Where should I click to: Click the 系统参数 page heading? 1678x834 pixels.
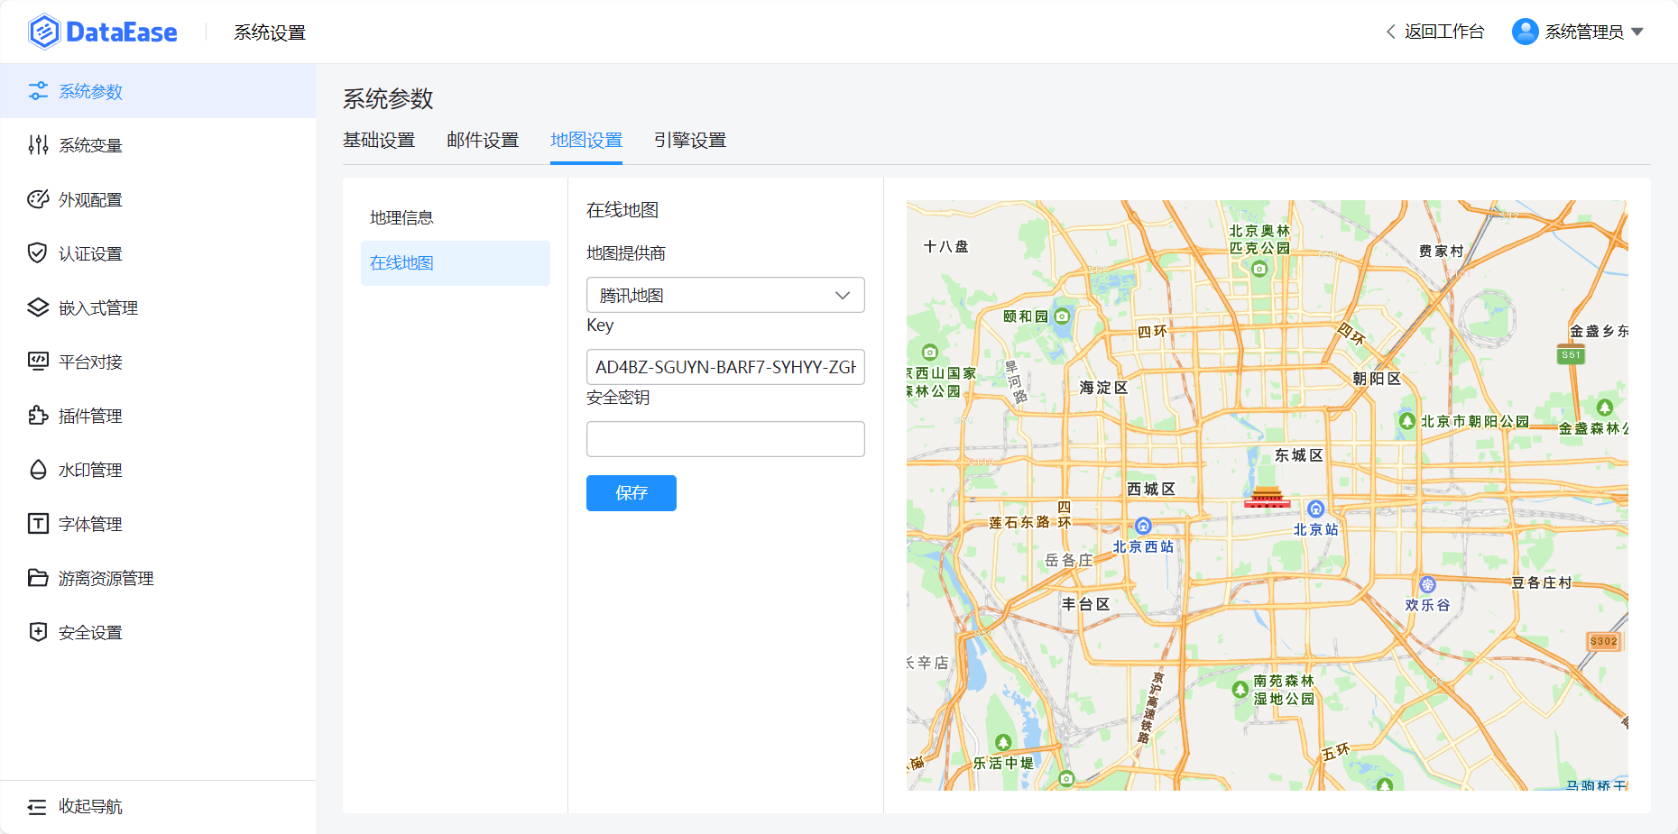pos(388,98)
